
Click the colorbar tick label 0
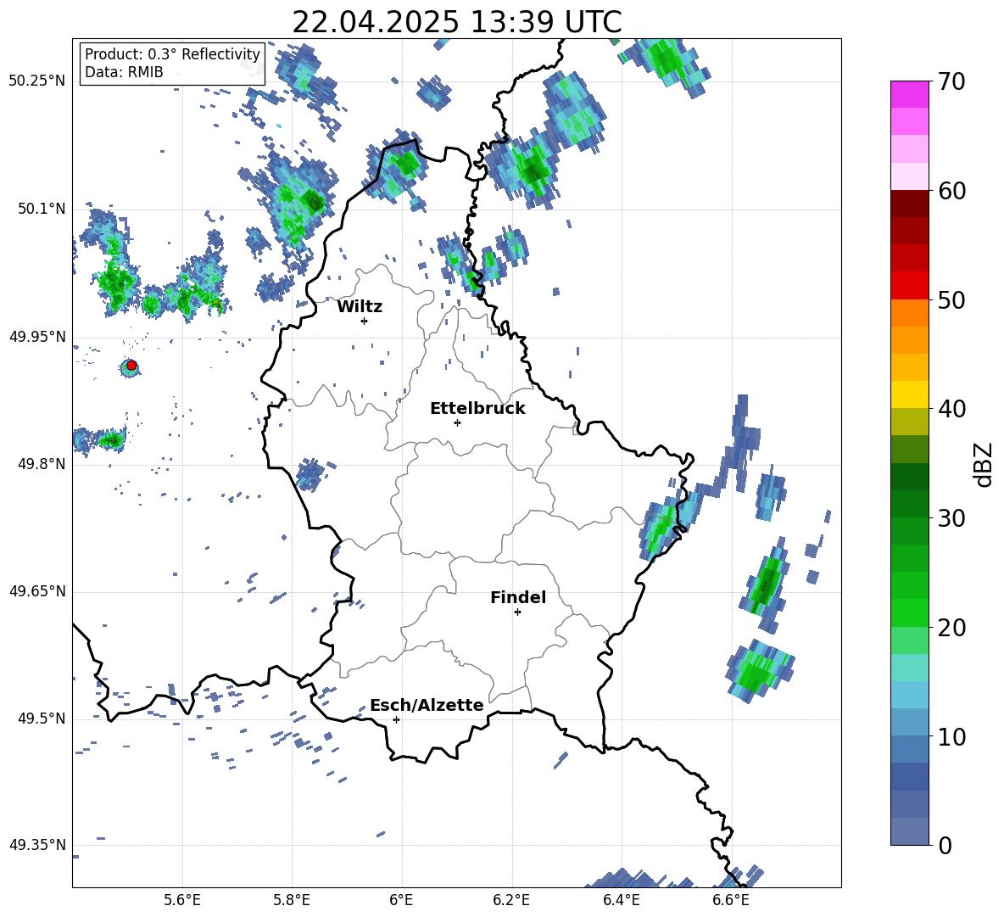(x=945, y=845)
